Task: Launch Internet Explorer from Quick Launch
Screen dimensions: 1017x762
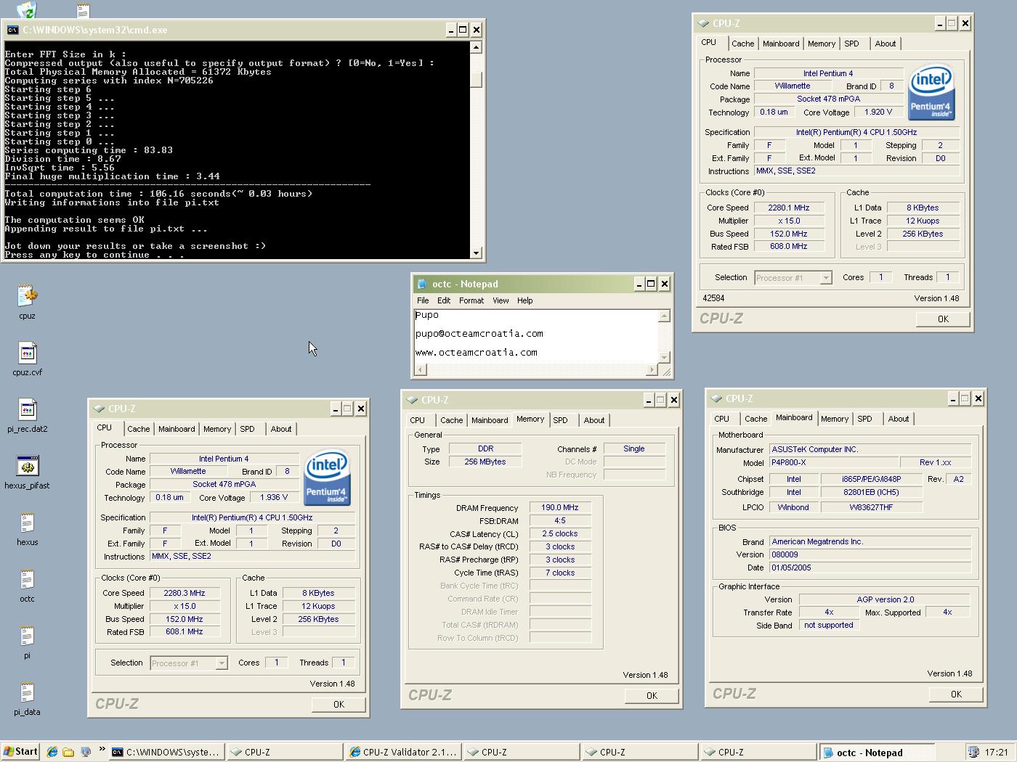Action: (52, 752)
